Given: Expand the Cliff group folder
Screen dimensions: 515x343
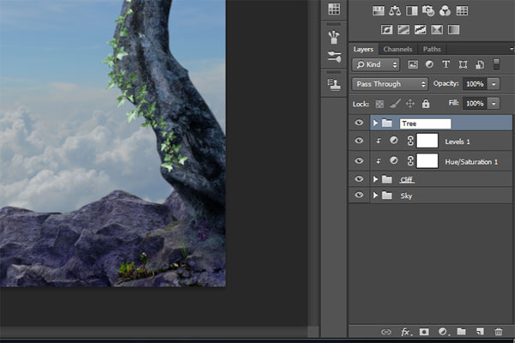Looking at the screenshot, I should click(x=374, y=179).
